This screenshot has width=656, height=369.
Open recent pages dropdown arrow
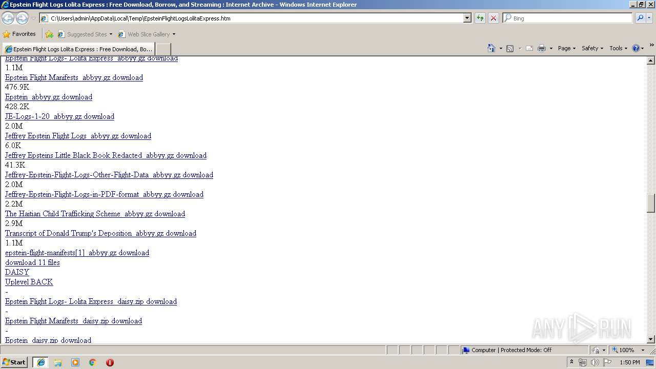[x=33, y=18]
